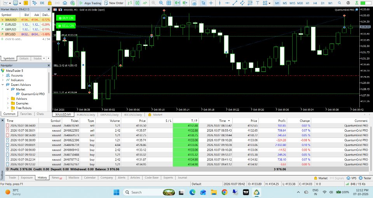The width and height of the screenshot is (373, 198).
Task: Open the Journal tab in Toolbox
Action: point(183,177)
